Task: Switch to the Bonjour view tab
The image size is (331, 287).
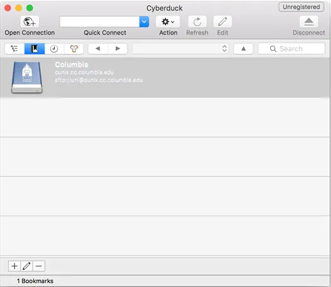Action: 74,49
